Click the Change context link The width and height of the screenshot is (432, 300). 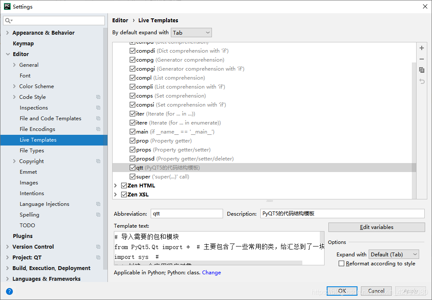click(212, 273)
